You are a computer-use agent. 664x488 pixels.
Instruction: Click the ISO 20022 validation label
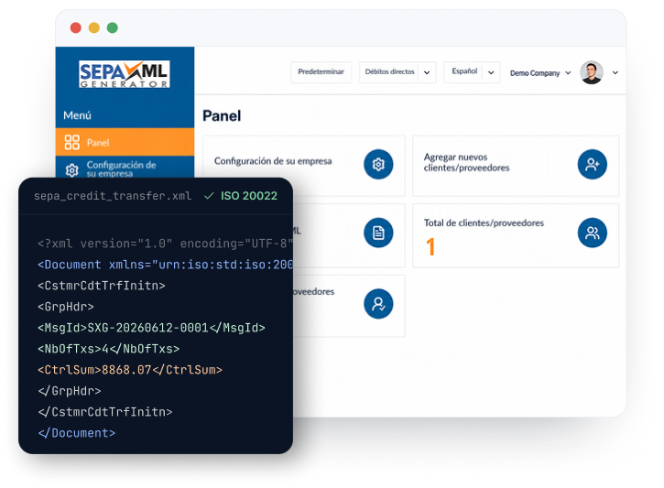point(249,196)
